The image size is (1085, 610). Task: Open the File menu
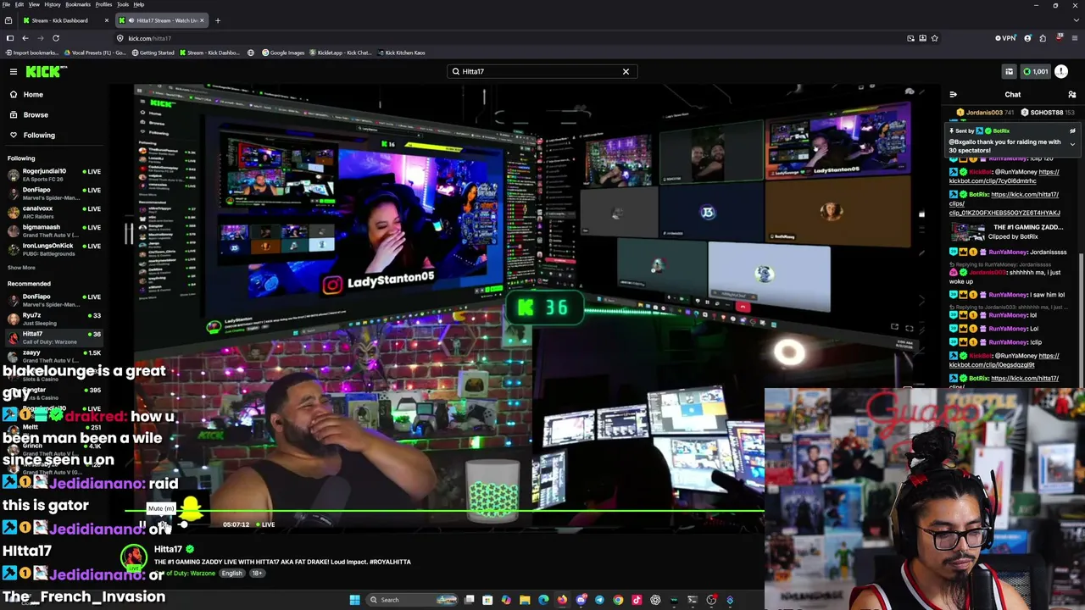tap(6, 4)
